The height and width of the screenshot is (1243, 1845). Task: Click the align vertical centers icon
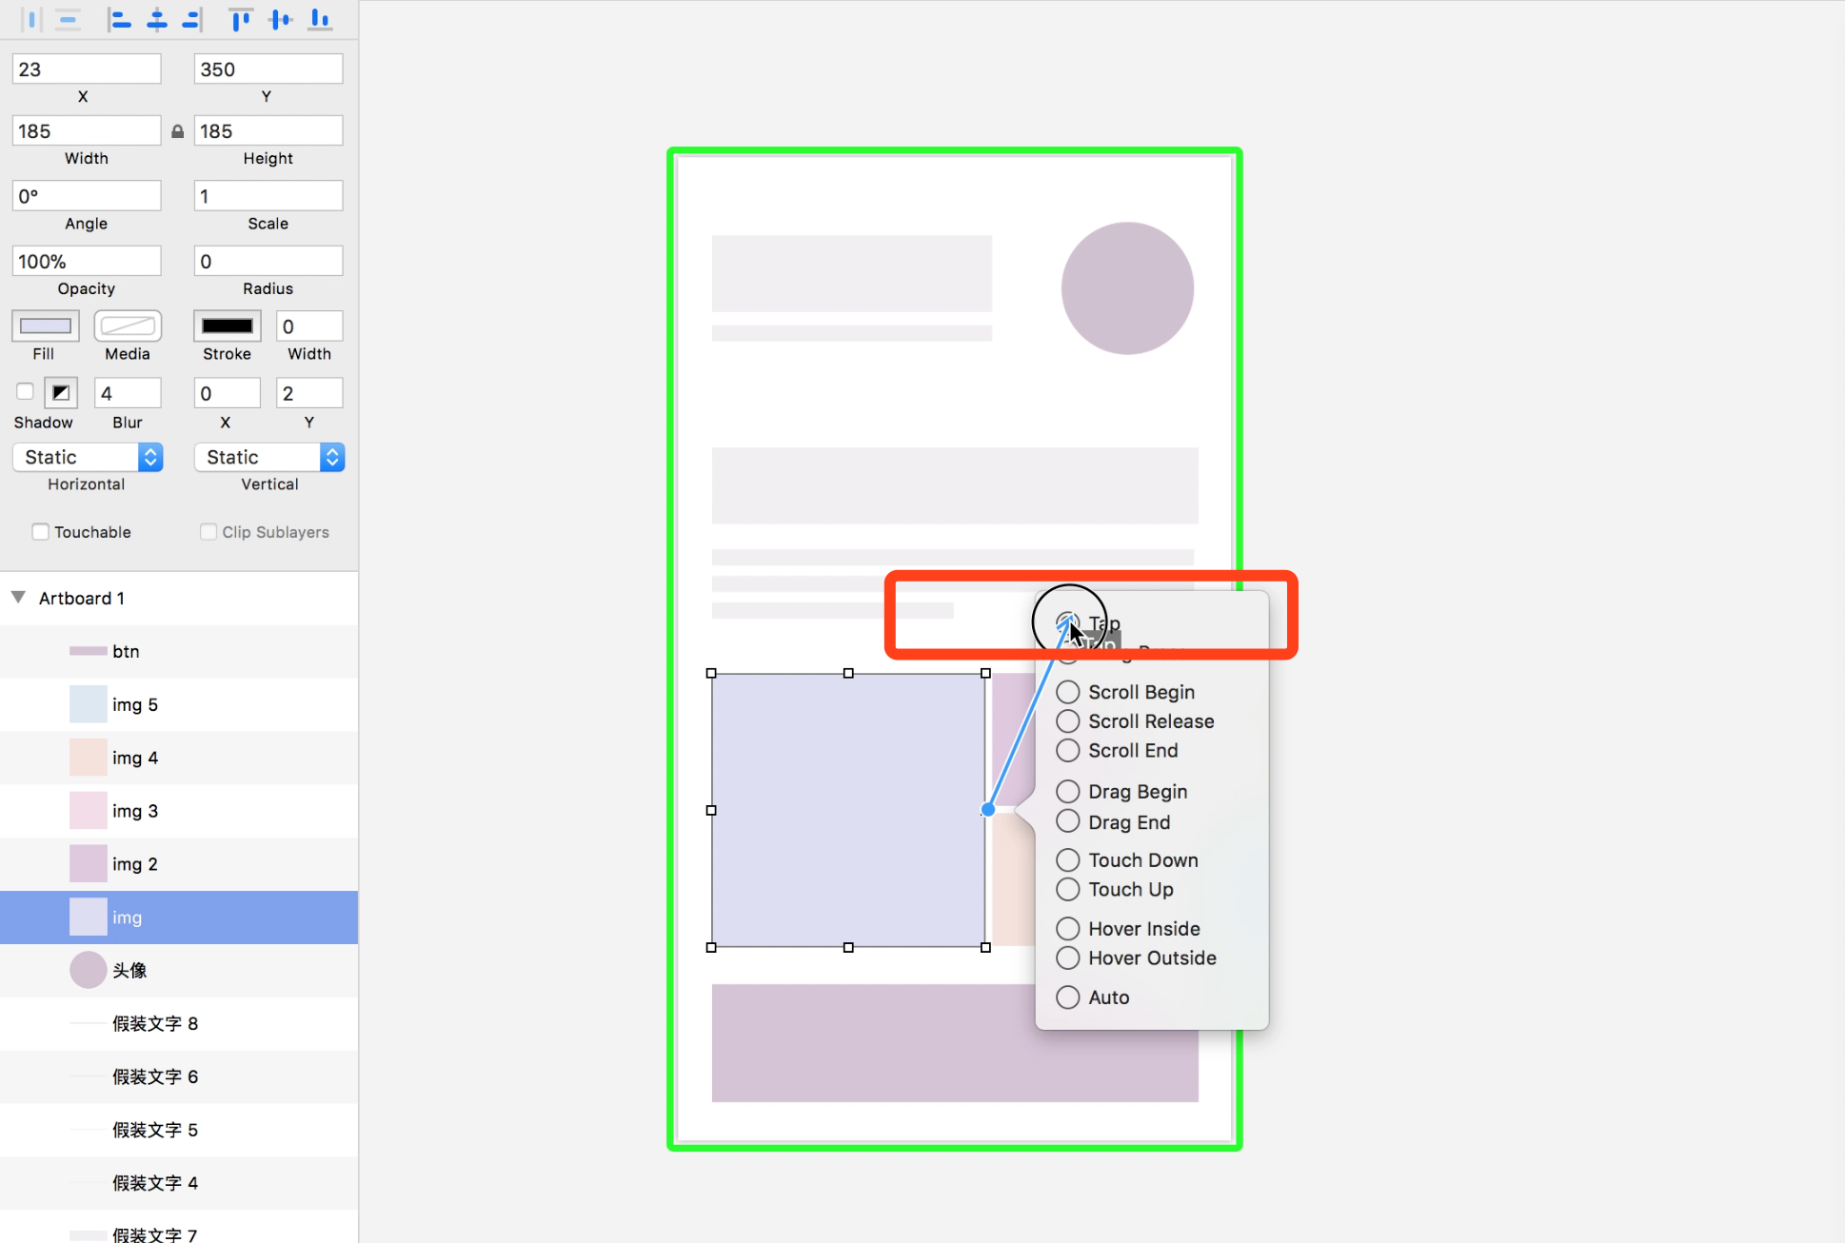(281, 19)
